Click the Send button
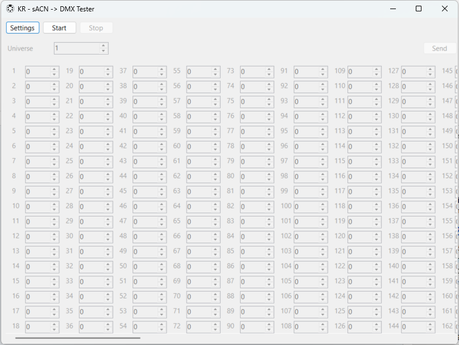This screenshot has height=345, width=459. 440,48
